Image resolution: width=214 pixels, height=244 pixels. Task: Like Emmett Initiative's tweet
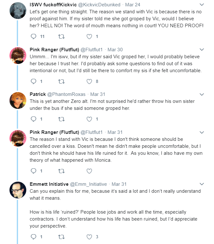tap(89, 237)
